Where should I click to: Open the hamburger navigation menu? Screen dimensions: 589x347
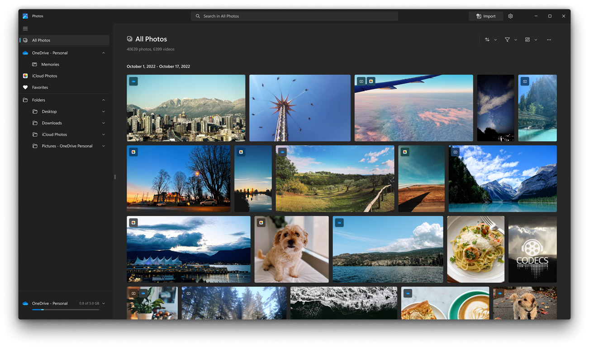(25, 28)
